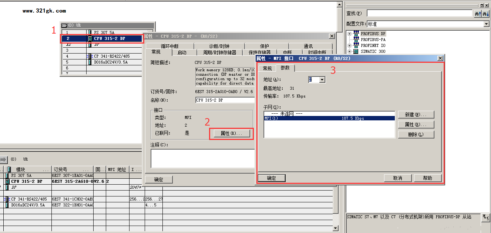Open the 地址(A) MPI address dropdown
Image resolution: width=491 pixels, height=233 pixels.
[322, 79]
